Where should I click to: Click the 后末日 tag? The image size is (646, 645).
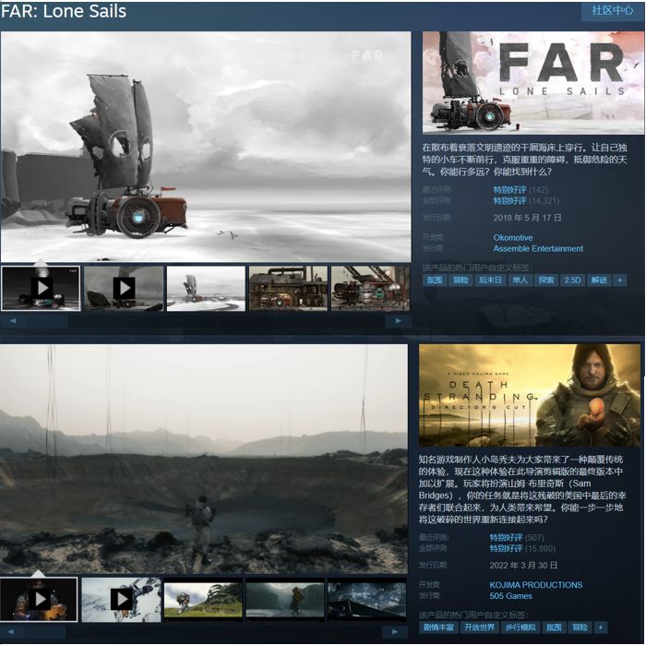pos(490,281)
